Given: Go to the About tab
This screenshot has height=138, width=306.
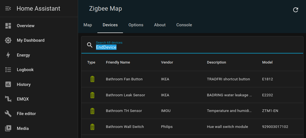Looking at the screenshot, I should coord(160,25).
